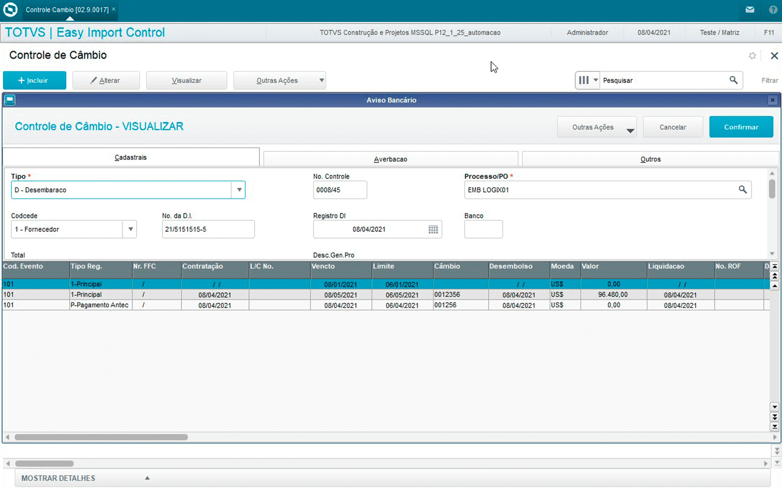Open the mail envelope icon
Viewport: 782px width, 489px height.
coord(750,10)
